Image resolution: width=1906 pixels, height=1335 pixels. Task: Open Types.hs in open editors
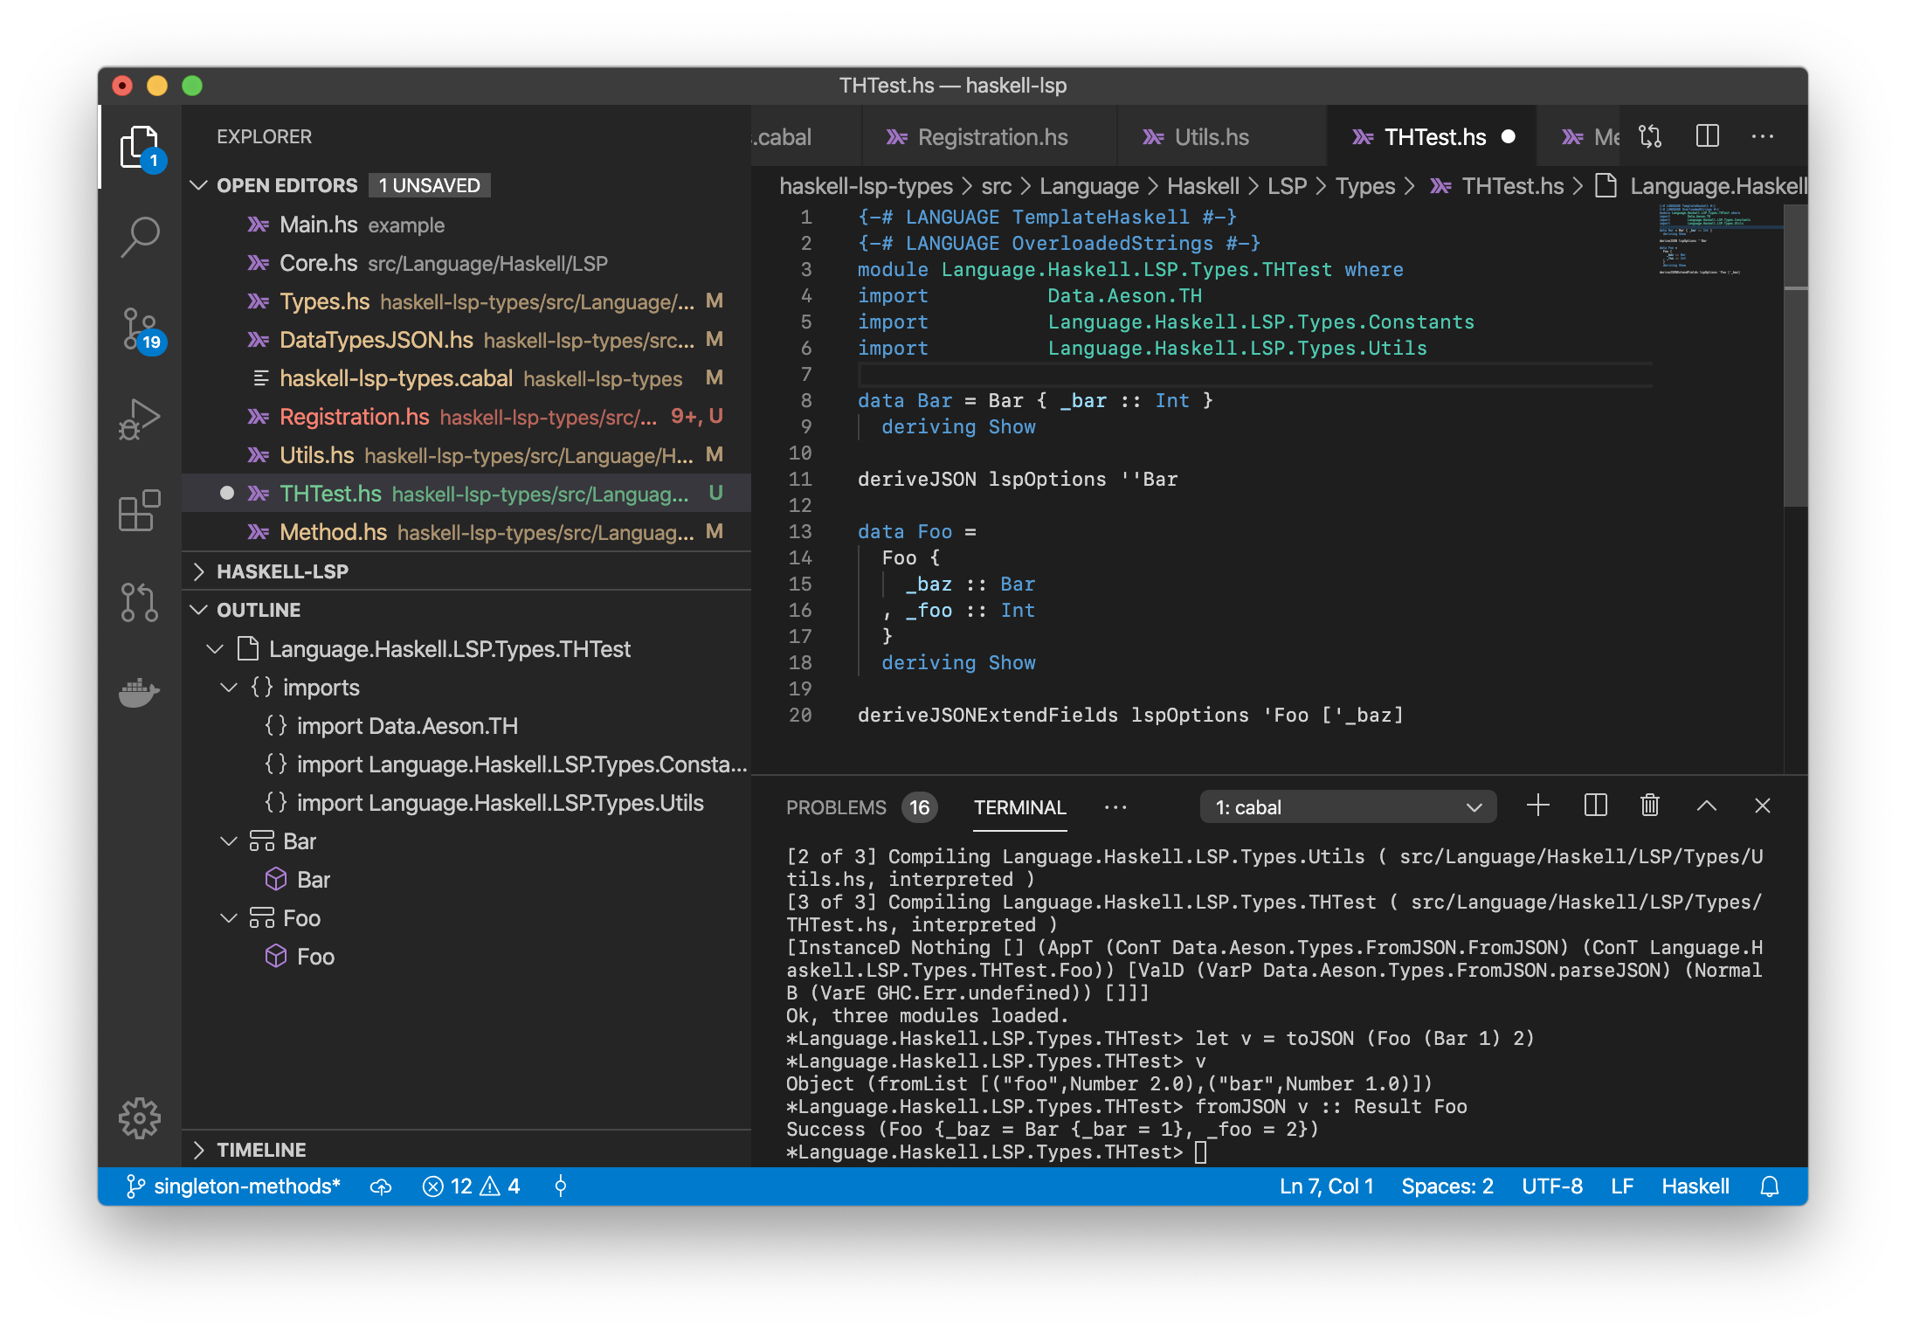pyautogui.click(x=466, y=301)
